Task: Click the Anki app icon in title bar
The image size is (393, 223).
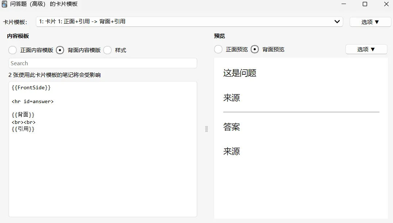Action: (4, 4)
